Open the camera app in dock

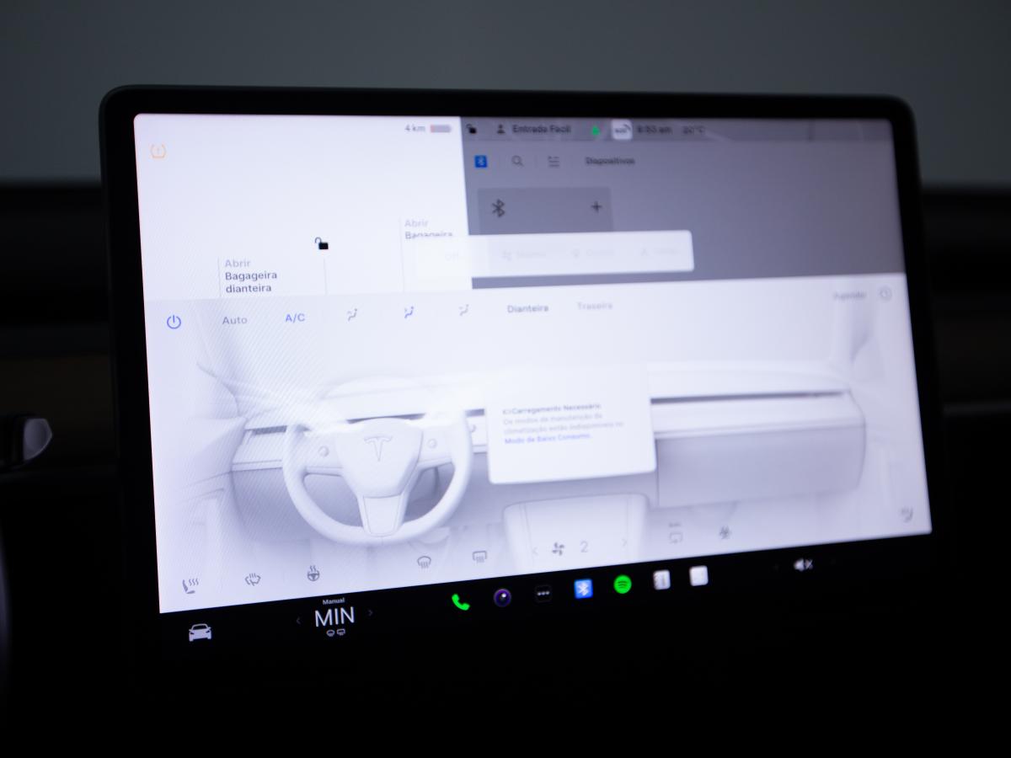point(502,598)
